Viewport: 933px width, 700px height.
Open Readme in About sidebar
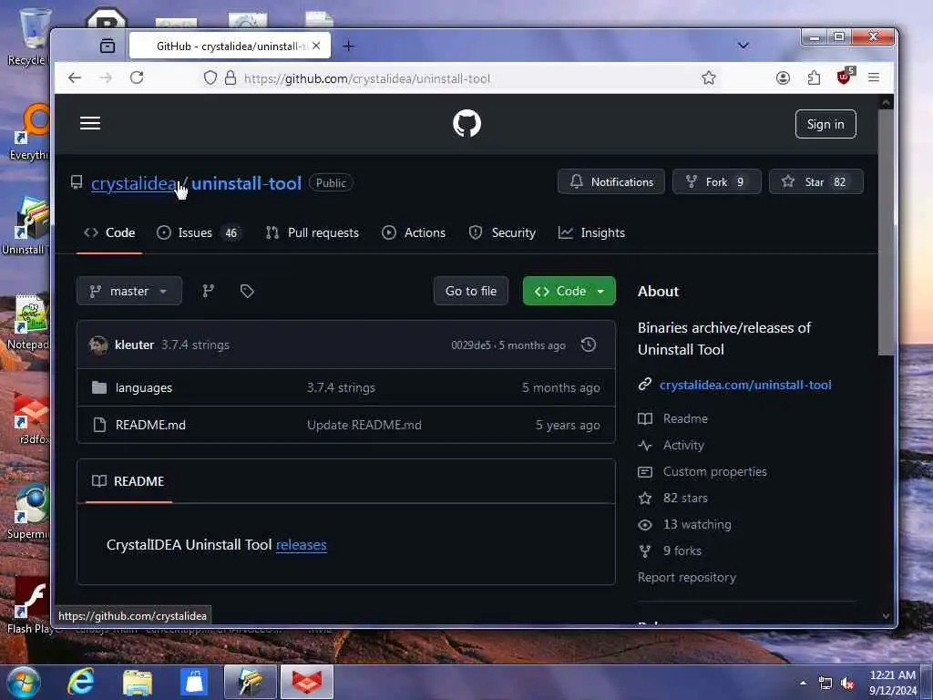pyautogui.click(x=685, y=418)
